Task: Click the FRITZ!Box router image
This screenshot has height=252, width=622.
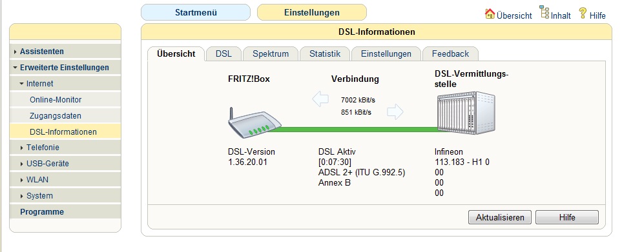Action: (254, 122)
